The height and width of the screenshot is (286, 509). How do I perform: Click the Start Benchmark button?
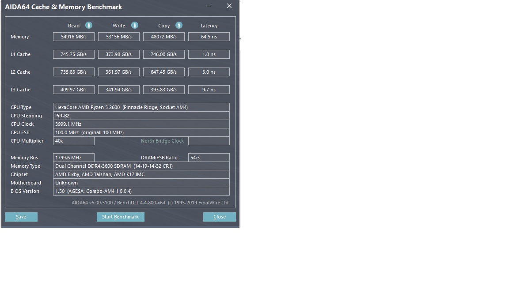coord(121,217)
